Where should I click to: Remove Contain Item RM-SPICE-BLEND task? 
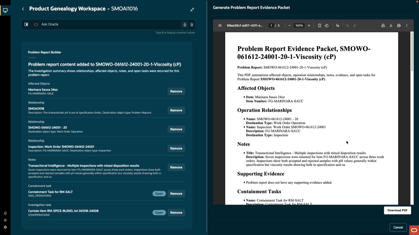[176, 213]
